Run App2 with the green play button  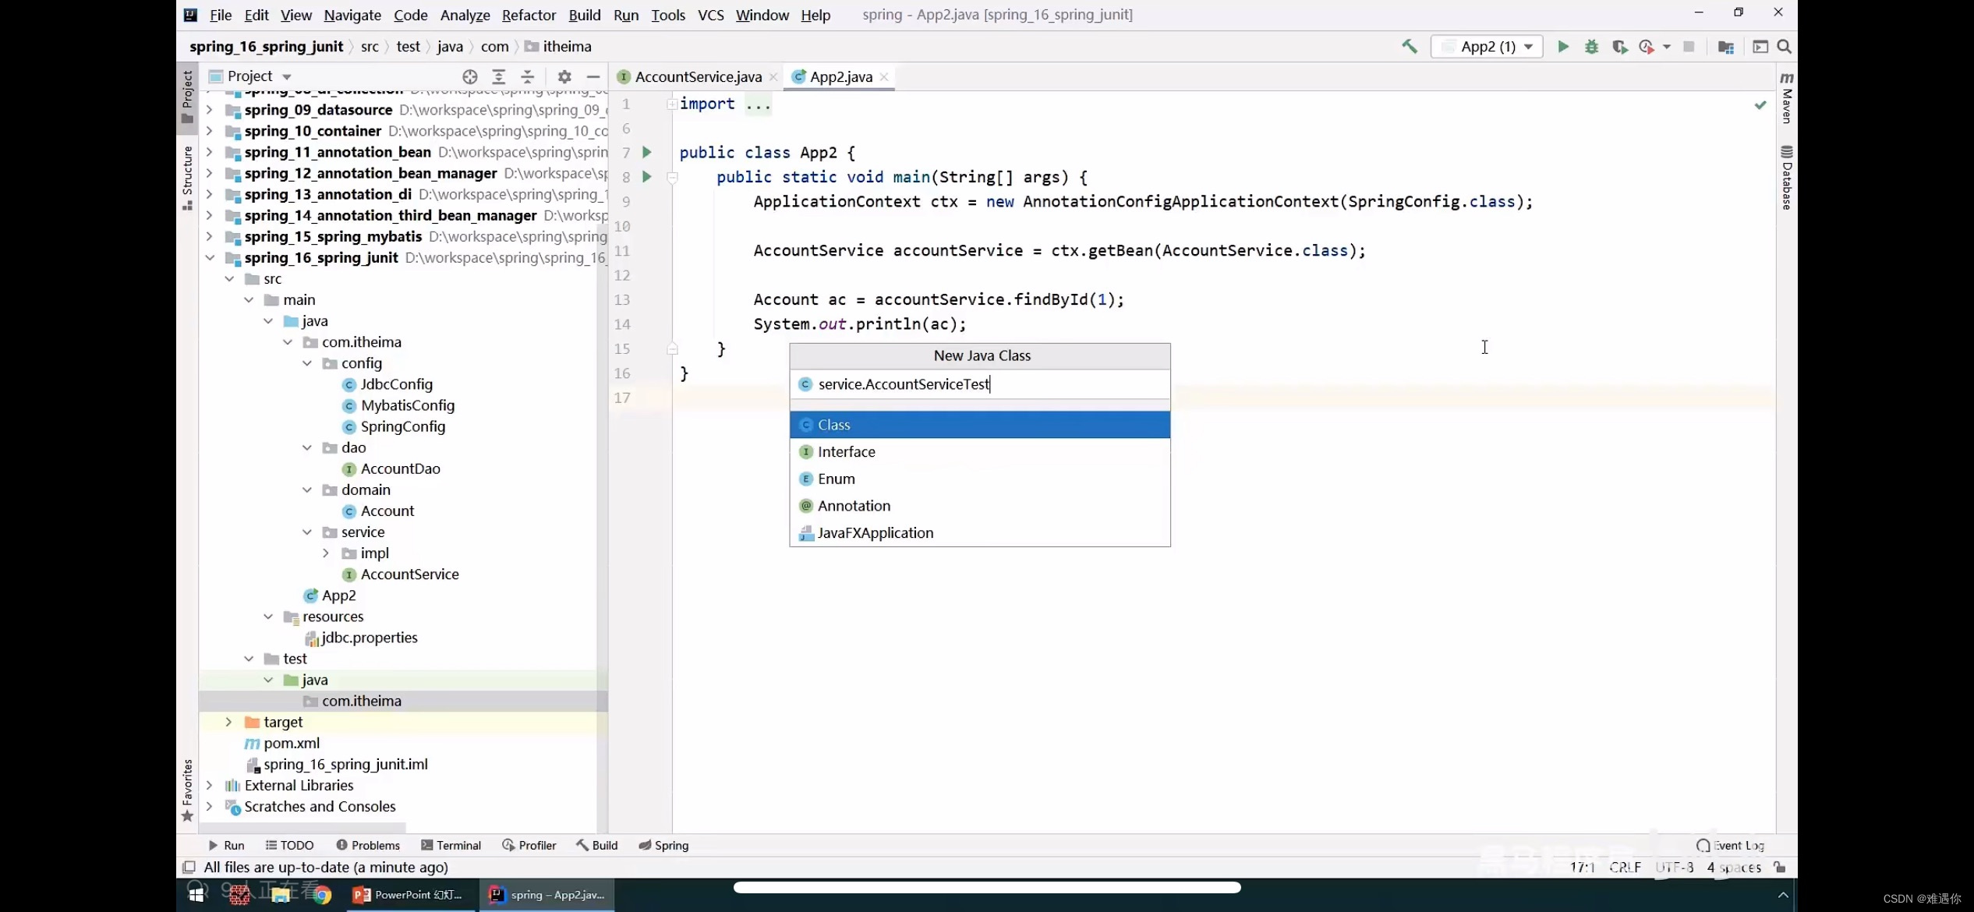pos(1563,47)
